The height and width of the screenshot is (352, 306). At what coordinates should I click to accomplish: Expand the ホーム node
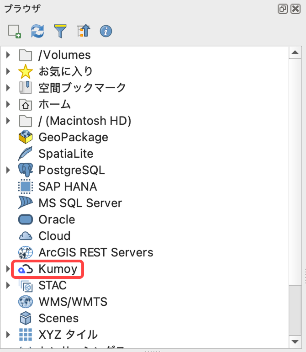8,104
